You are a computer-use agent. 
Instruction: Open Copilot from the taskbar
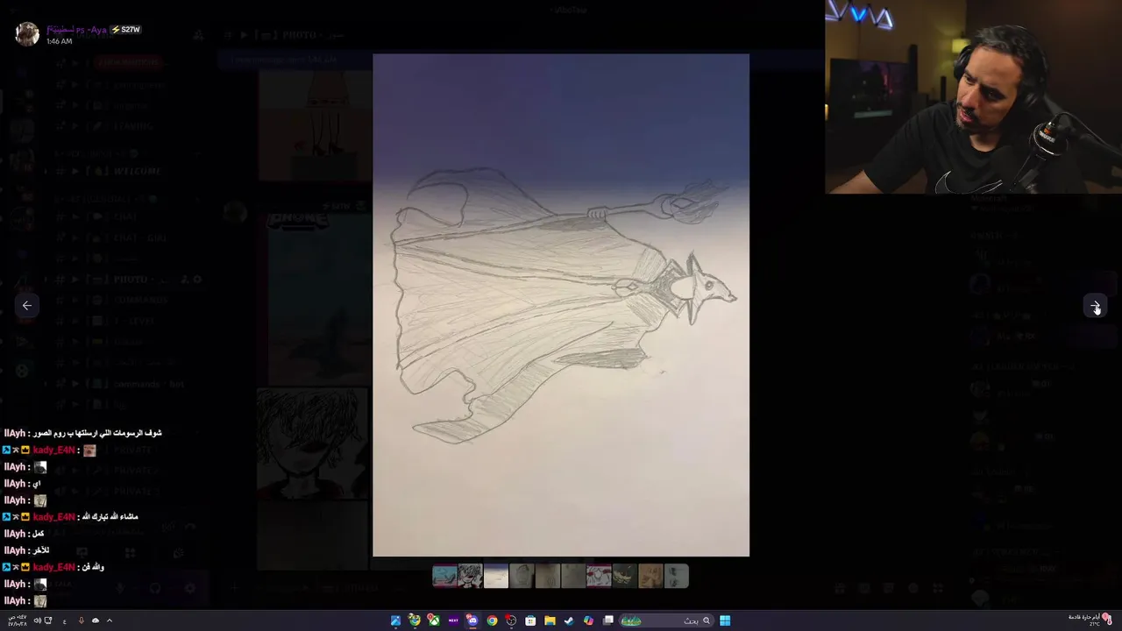588,620
